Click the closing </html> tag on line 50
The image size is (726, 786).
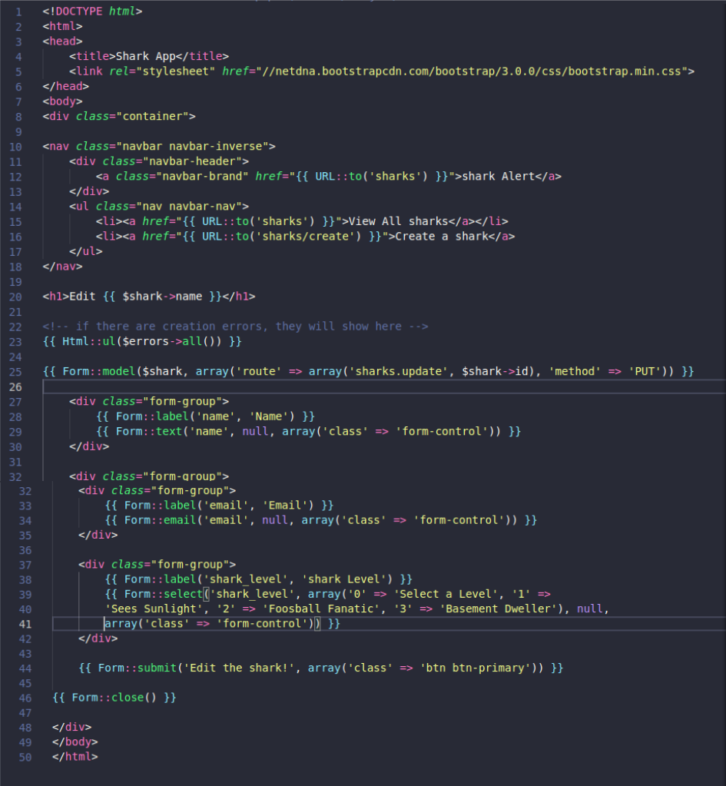pos(75,757)
